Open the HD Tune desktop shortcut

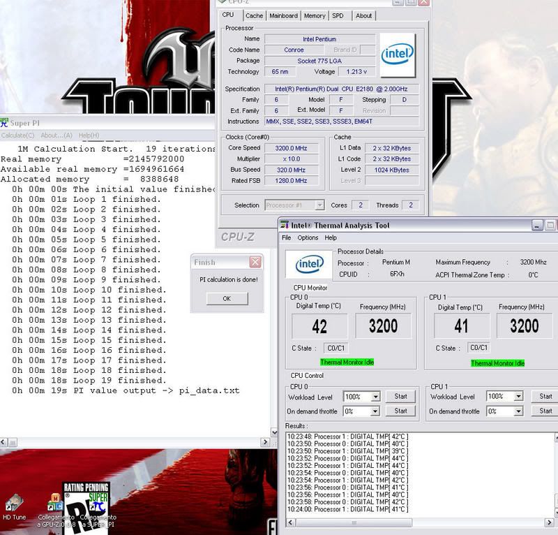point(14,503)
